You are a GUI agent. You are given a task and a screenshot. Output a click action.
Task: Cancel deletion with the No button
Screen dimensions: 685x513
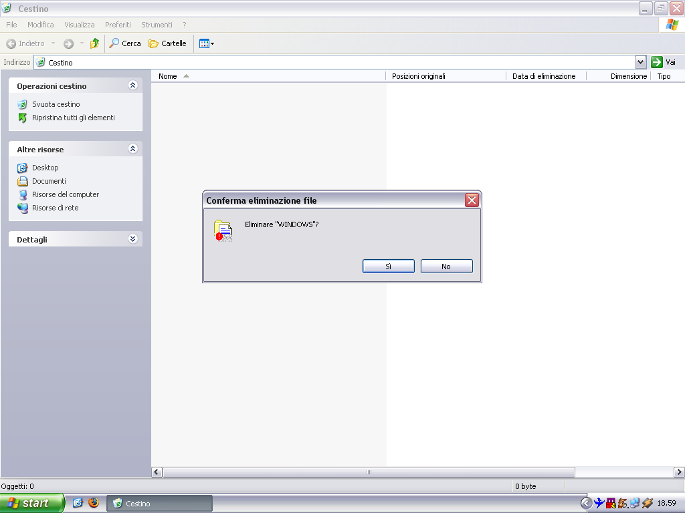446,266
